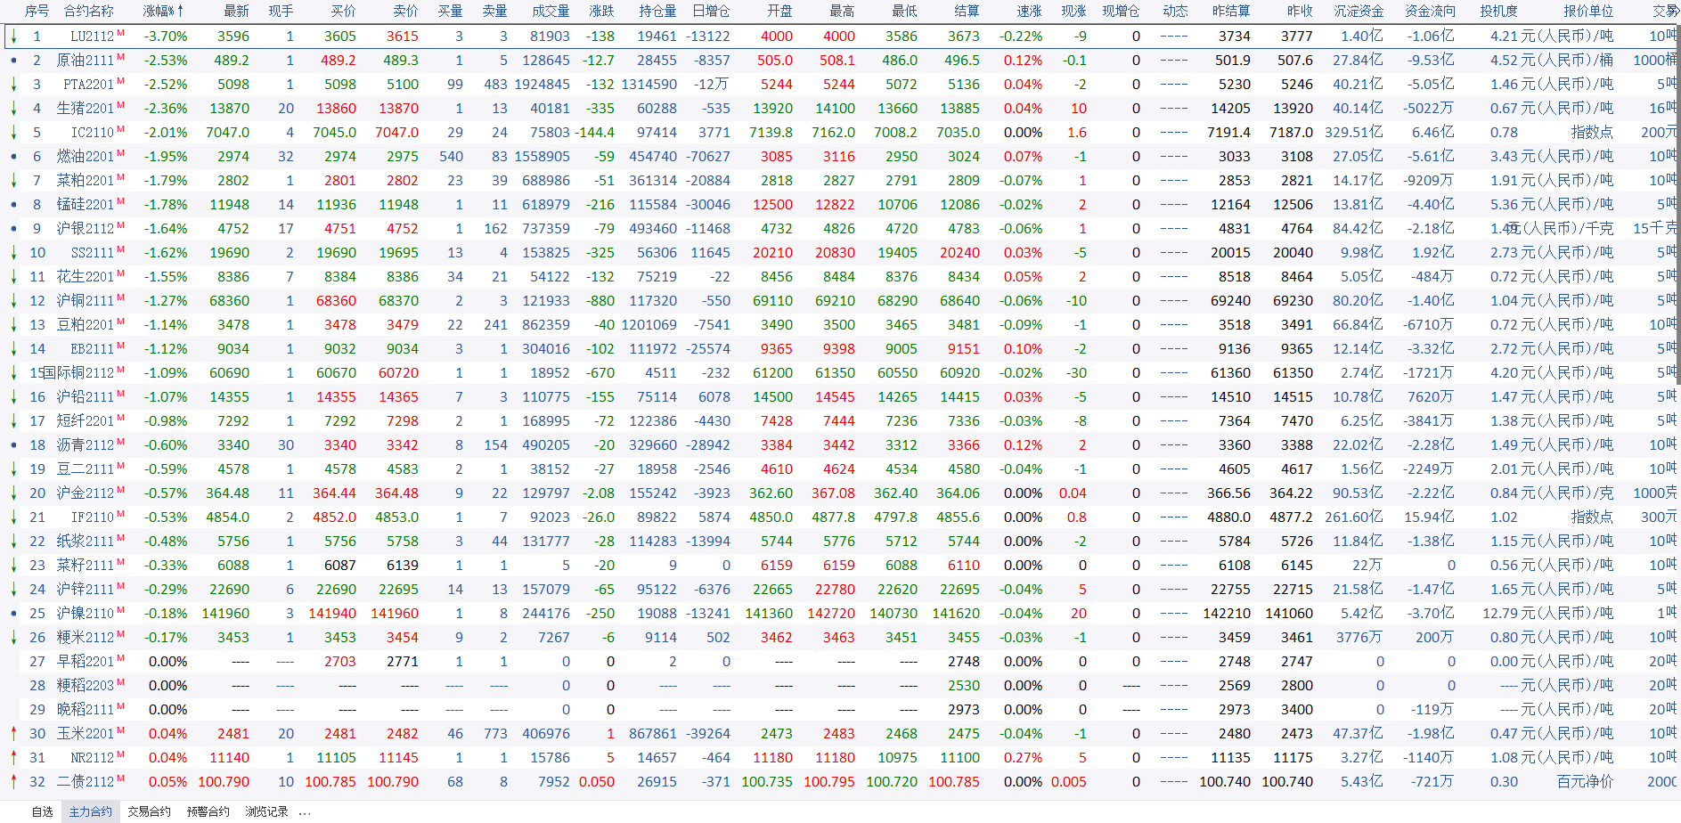Click the 结算 column header

coord(967,11)
